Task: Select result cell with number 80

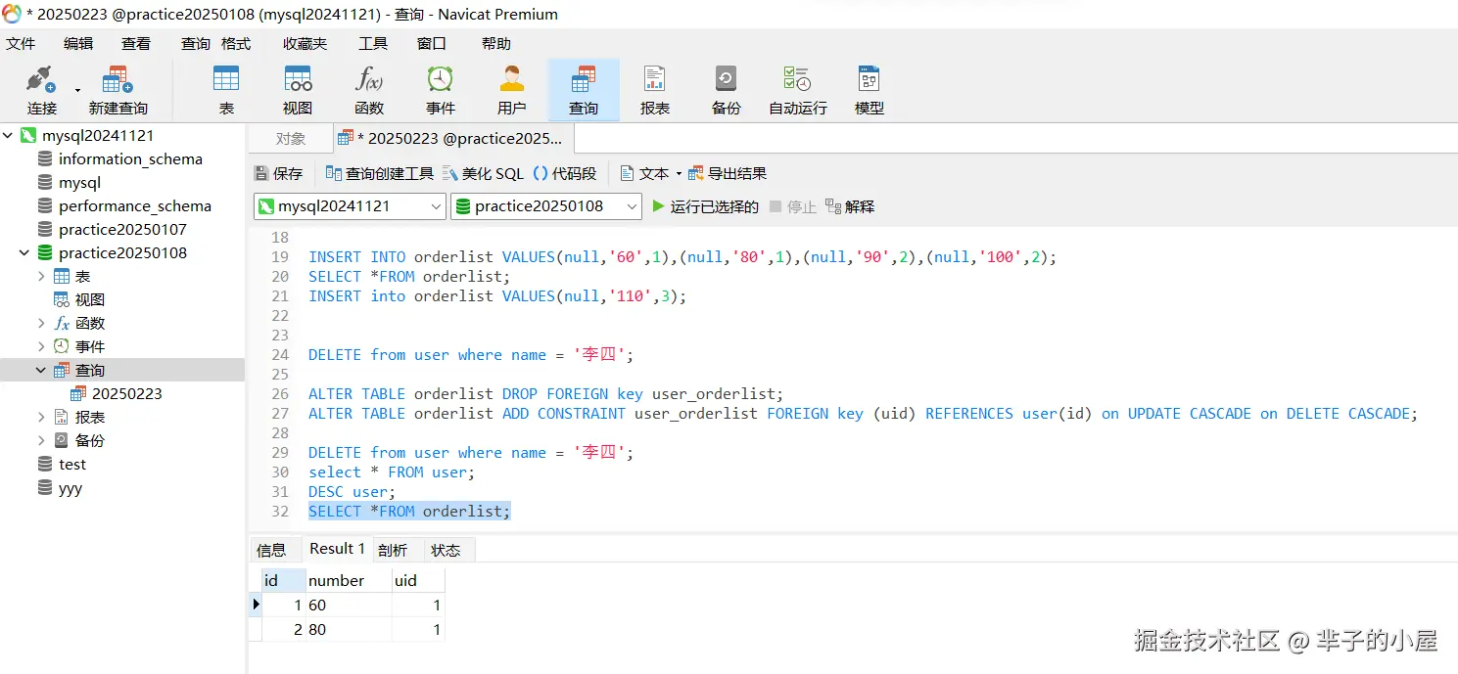Action: [x=349, y=630]
